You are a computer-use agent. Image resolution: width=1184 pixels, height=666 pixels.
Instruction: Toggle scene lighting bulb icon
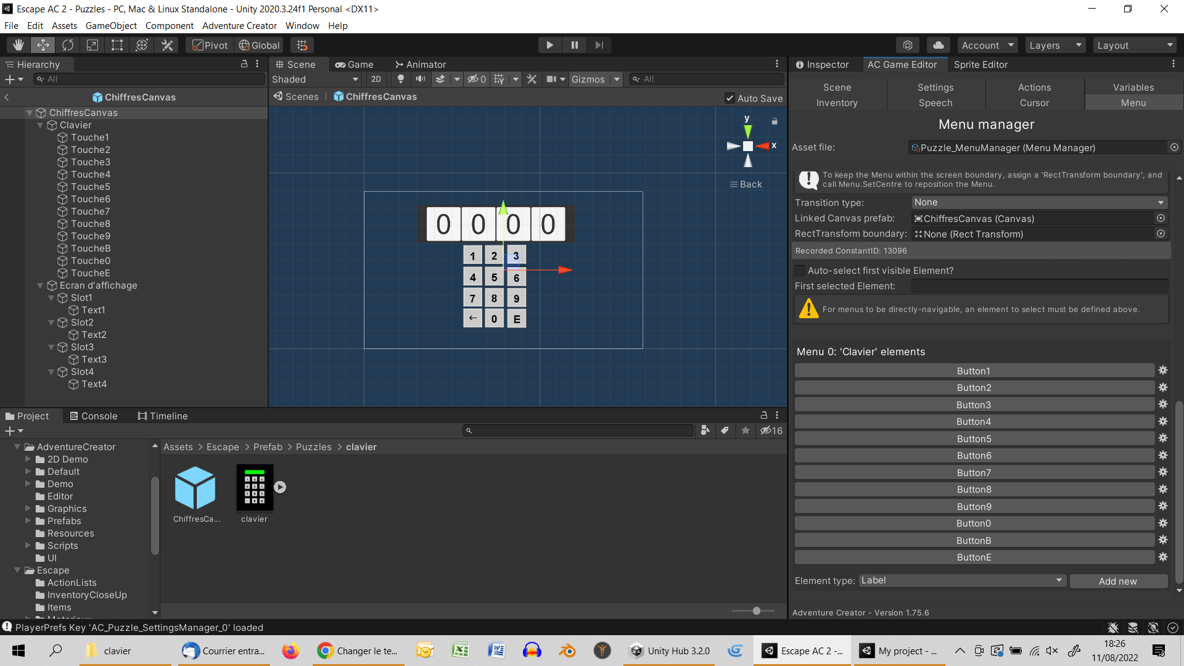pos(401,79)
